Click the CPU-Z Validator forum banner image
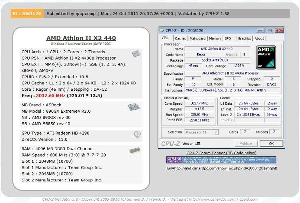Viewport: 300px width, 203px height. 221,160
